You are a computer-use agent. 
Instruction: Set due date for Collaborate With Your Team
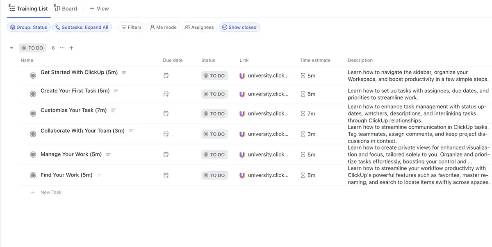tap(166, 134)
